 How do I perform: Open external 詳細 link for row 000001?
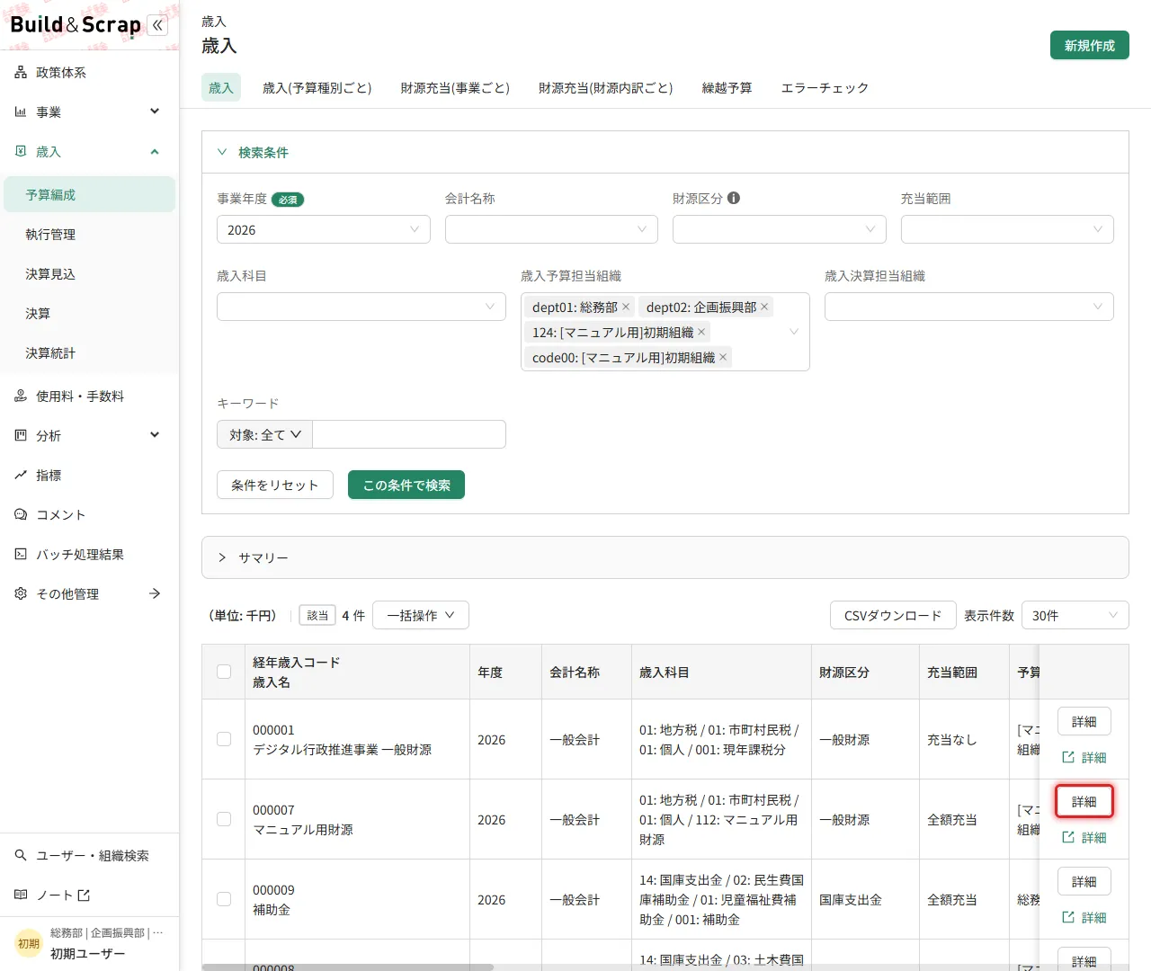pyautogui.click(x=1084, y=758)
